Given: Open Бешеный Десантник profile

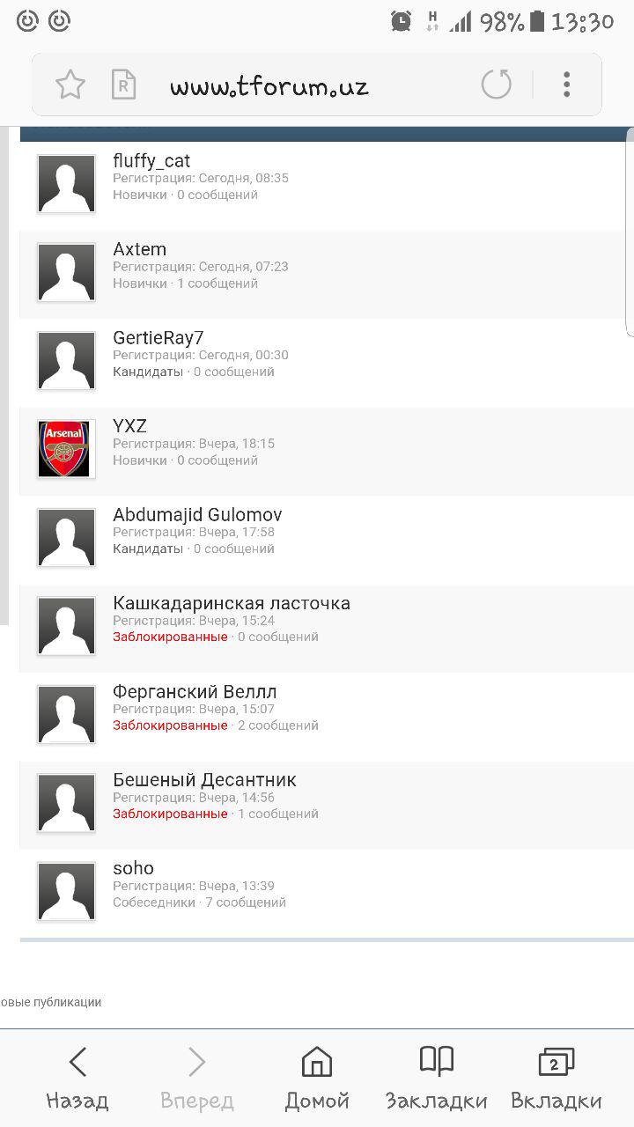Looking at the screenshot, I should [204, 780].
